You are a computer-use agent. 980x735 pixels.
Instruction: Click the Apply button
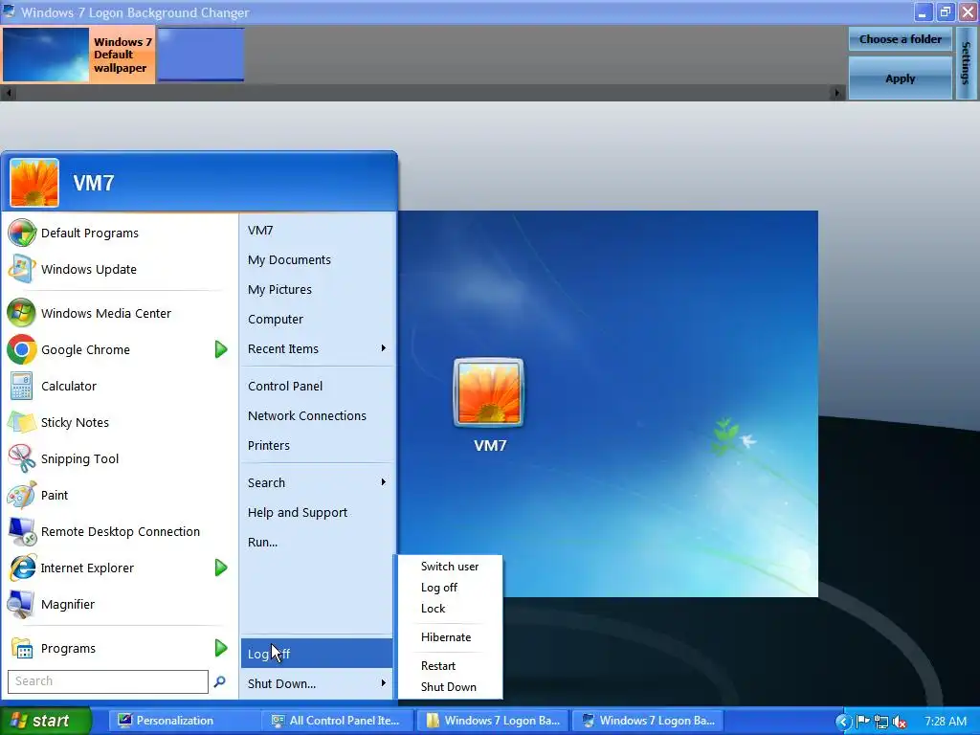click(x=900, y=78)
